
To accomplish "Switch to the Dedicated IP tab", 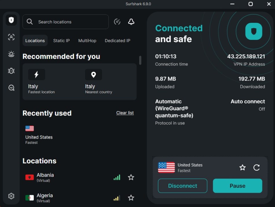I will (x=118, y=41).
